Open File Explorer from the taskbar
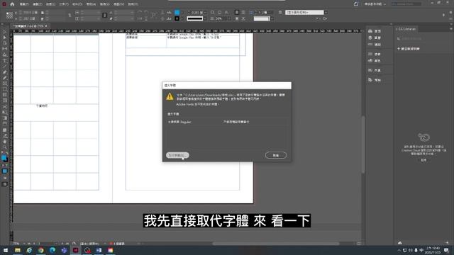Viewport: 454px width, 255px height. click(18, 250)
